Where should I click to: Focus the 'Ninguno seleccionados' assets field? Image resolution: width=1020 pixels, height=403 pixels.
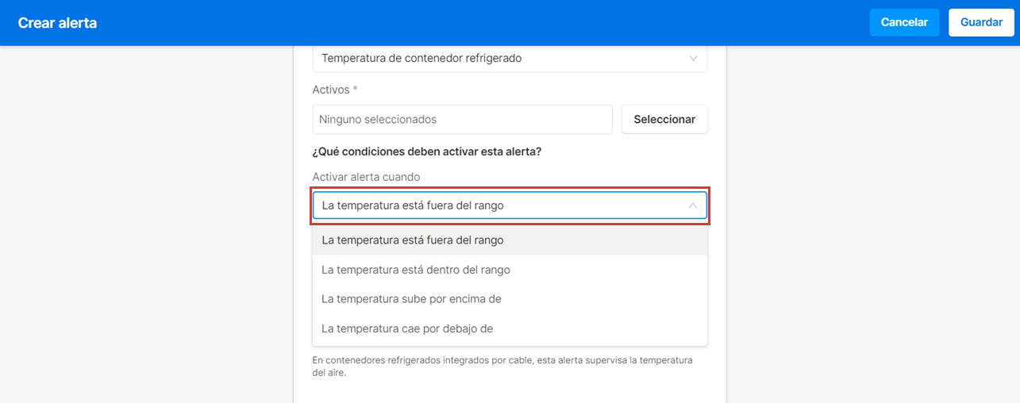tap(462, 119)
